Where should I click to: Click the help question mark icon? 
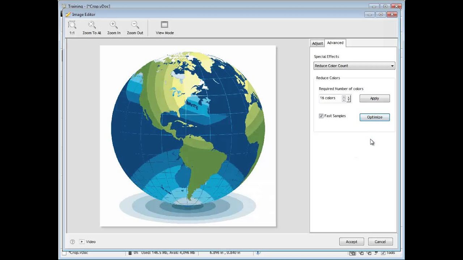72,242
